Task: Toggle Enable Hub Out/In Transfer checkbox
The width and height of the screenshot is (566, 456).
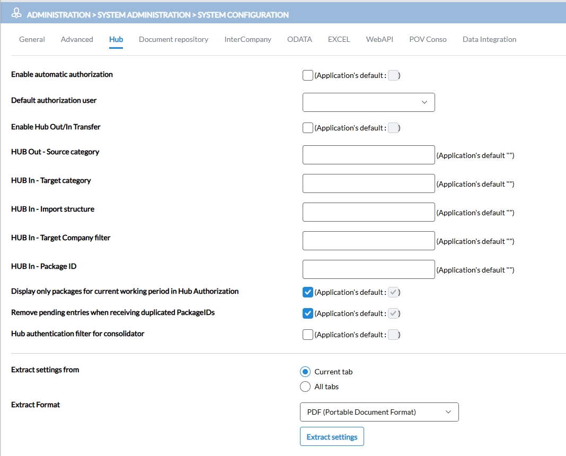Action: 307,128
